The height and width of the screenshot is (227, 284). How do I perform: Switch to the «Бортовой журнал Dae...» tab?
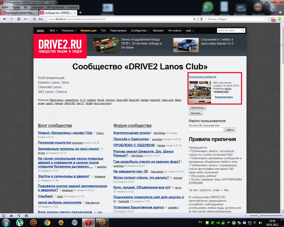pos(20,13)
